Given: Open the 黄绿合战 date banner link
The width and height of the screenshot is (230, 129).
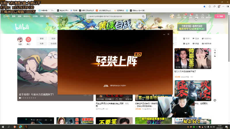Looking at the screenshot, I should pos(192,27).
